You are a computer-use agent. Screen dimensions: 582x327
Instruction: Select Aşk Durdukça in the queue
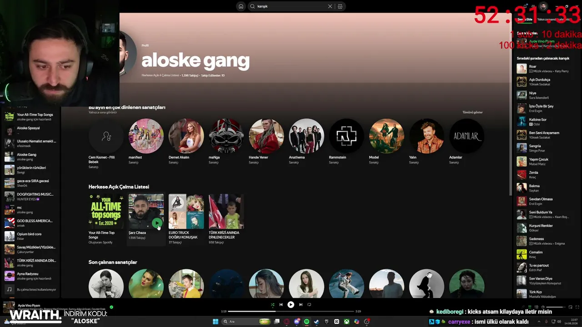pos(547,82)
